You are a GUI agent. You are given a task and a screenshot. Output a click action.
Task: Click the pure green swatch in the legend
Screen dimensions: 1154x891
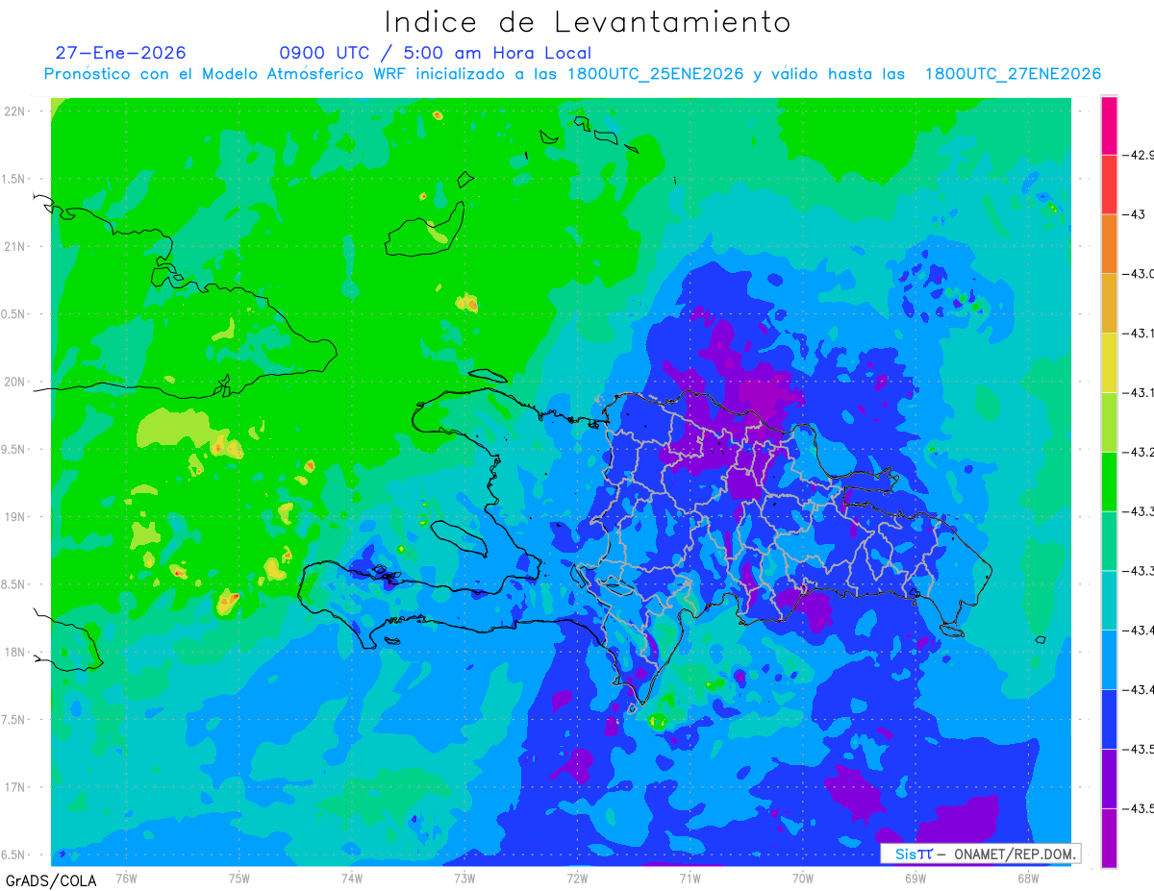pos(1109,482)
